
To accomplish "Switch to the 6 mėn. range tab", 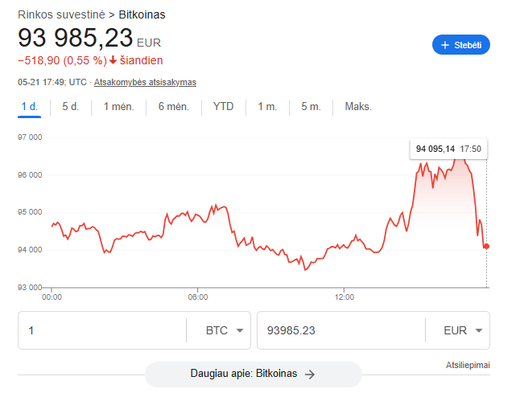I will pyautogui.click(x=173, y=107).
